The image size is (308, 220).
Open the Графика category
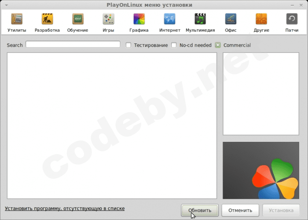point(139,22)
